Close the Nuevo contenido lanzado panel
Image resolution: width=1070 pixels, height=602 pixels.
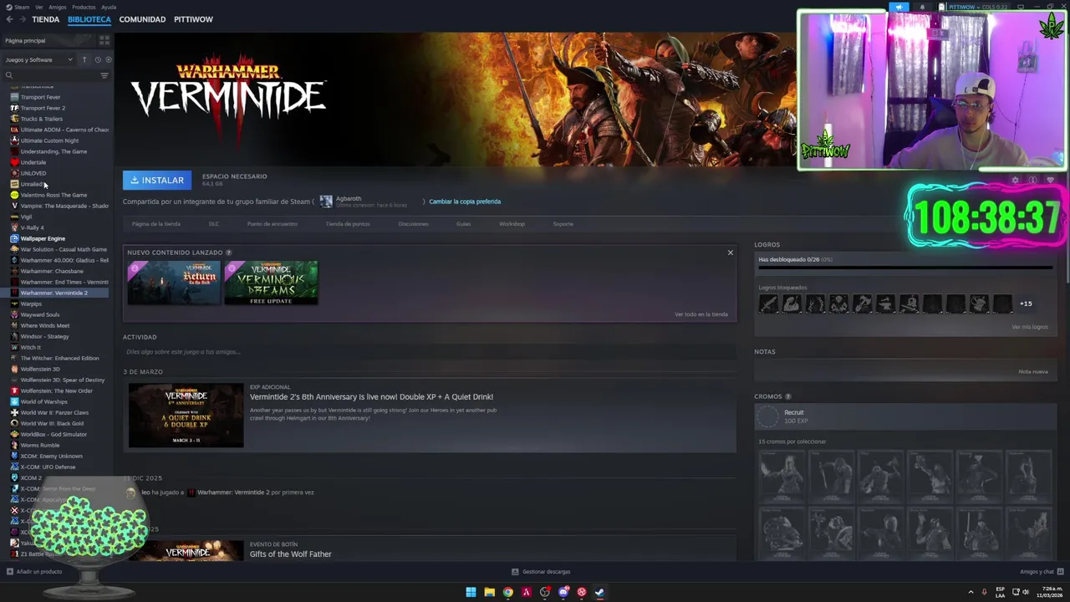(x=730, y=253)
